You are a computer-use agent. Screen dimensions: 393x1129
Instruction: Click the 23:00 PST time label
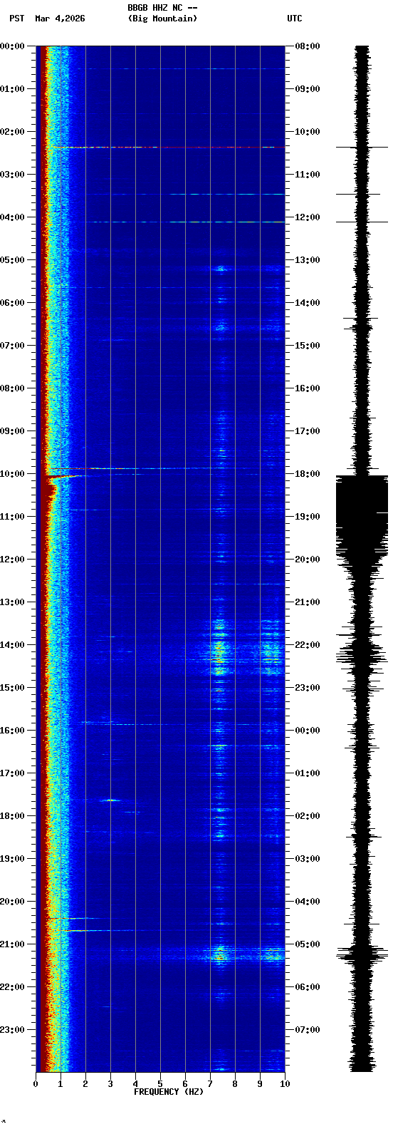[12, 1030]
